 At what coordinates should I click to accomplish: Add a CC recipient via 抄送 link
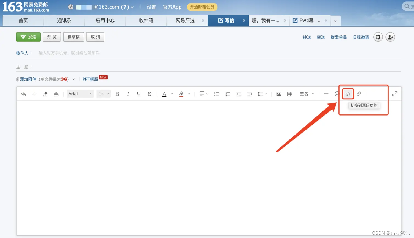[307, 37]
